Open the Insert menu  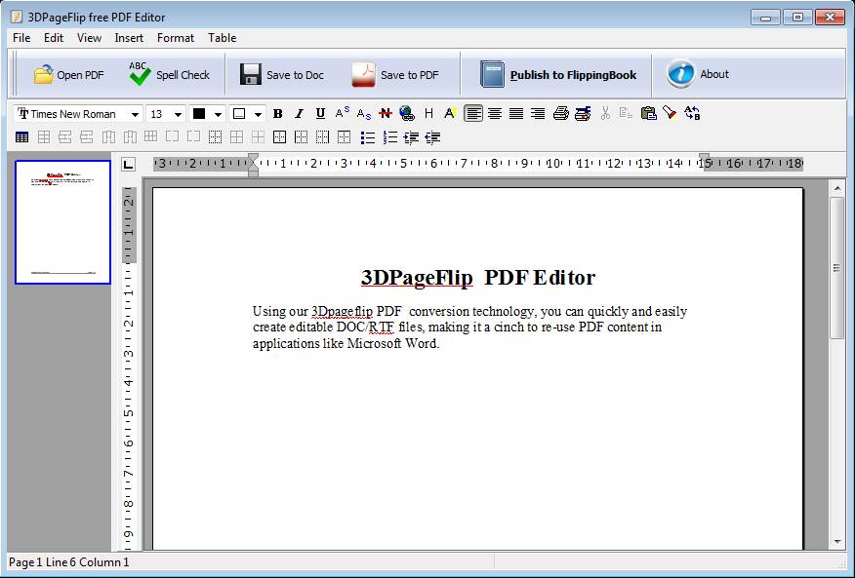(129, 38)
